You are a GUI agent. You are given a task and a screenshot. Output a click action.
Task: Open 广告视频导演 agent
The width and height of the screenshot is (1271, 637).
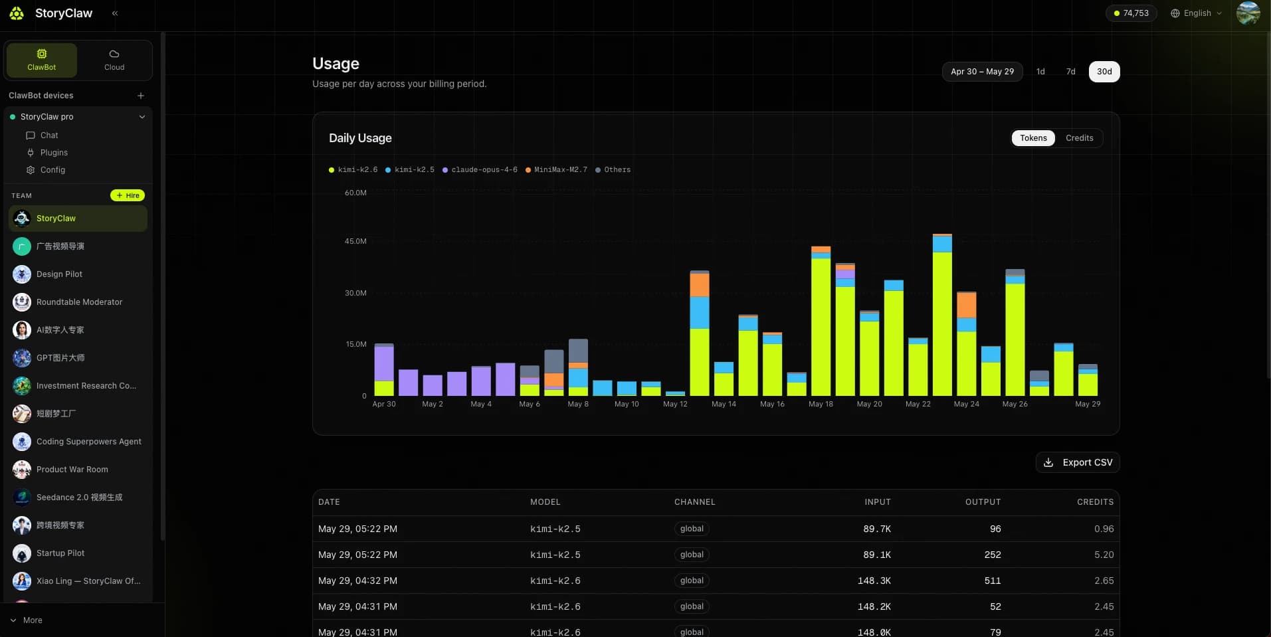pyautogui.click(x=78, y=246)
